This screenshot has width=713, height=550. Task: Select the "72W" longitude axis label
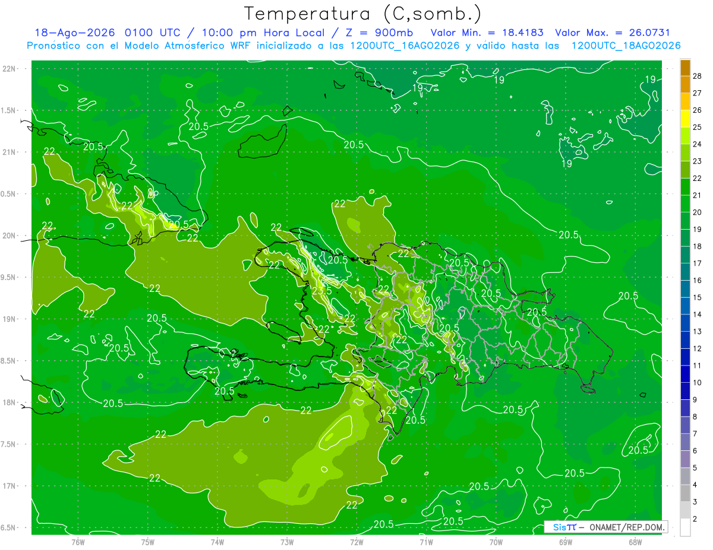[x=356, y=542]
